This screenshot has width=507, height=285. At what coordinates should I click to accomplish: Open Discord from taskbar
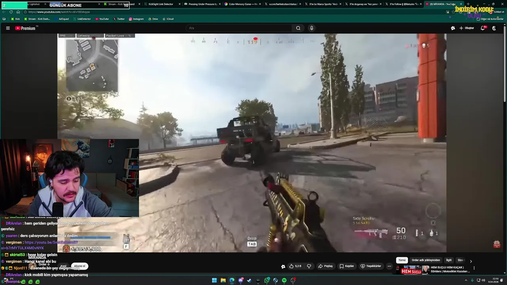coord(240,280)
